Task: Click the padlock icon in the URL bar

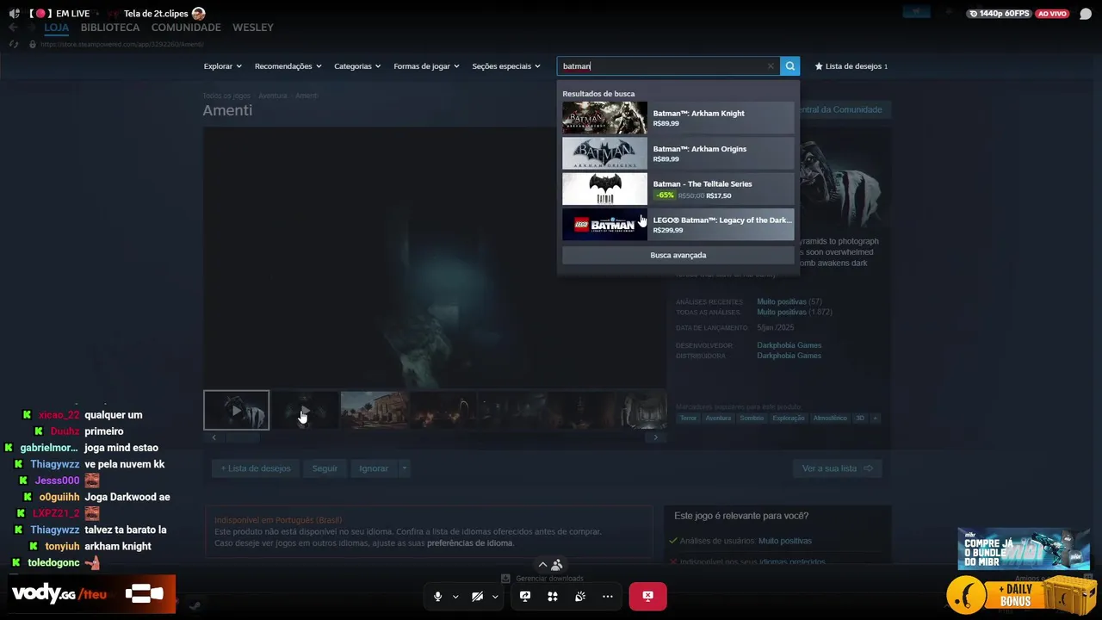Action: point(33,44)
